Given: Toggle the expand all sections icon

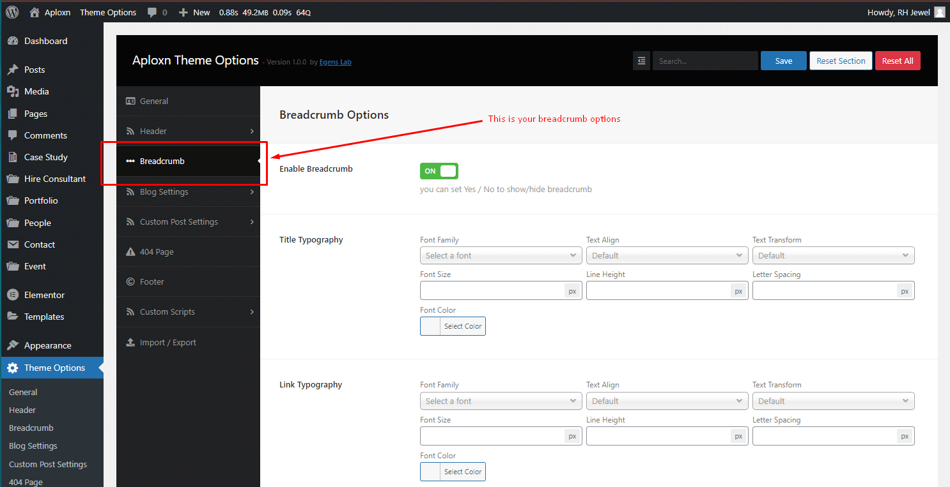Looking at the screenshot, I should [641, 61].
